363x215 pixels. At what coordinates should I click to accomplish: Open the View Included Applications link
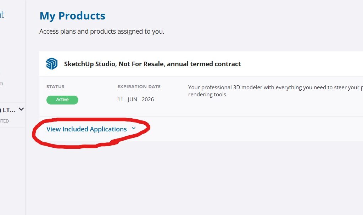coord(86,129)
